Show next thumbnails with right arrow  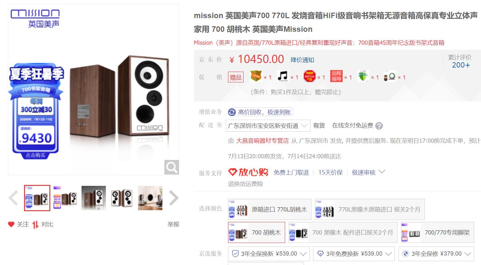point(174,198)
